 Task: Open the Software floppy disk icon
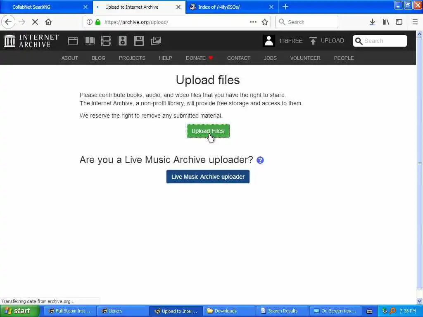pos(139,41)
